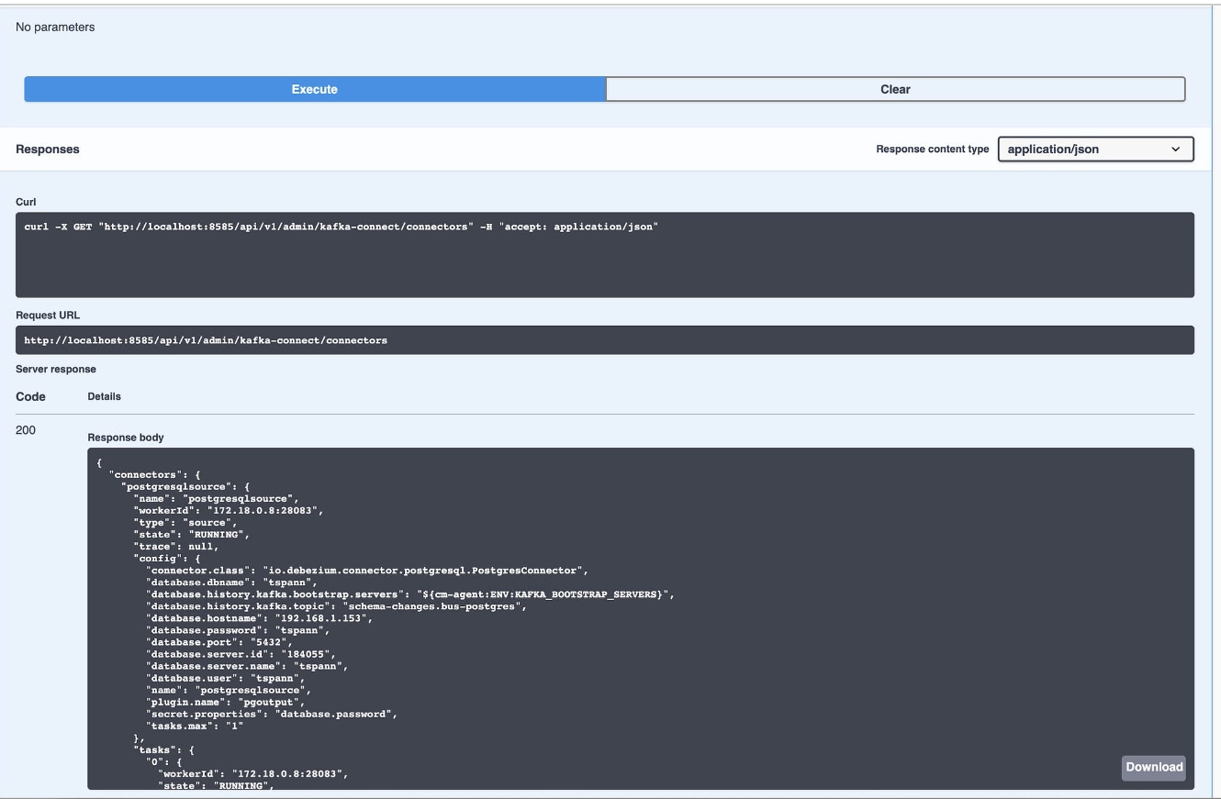Click the Details column header
This screenshot has height=799, width=1221.
click(x=104, y=396)
